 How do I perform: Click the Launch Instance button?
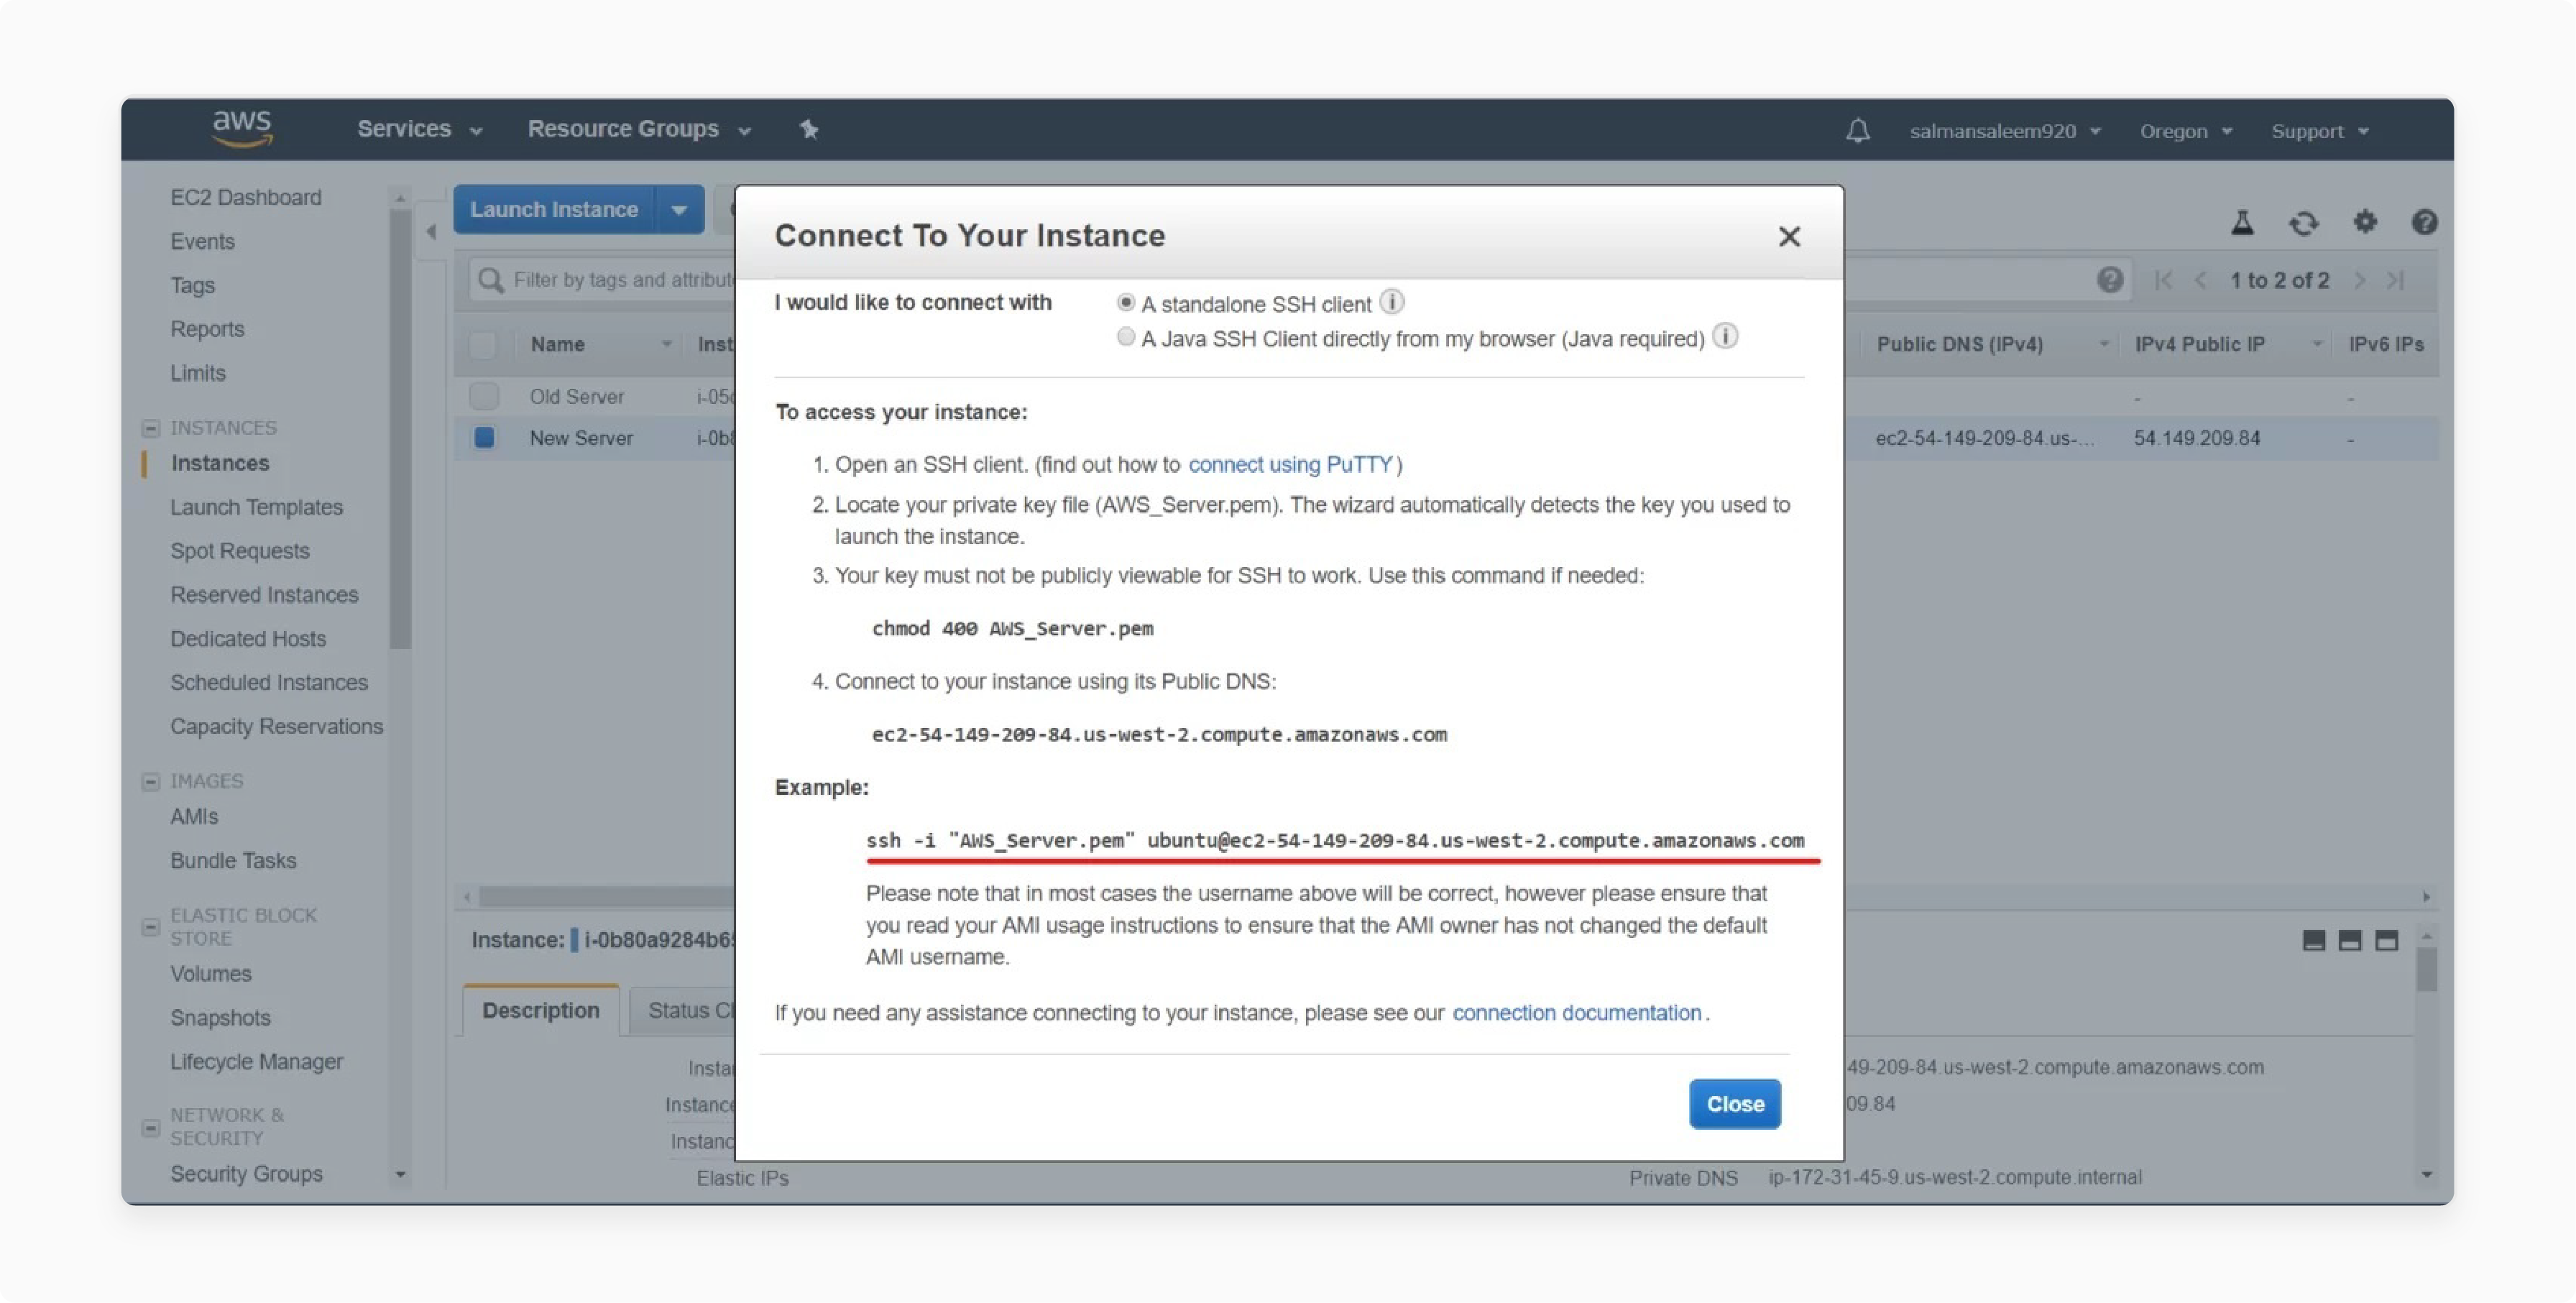tap(554, 210)
